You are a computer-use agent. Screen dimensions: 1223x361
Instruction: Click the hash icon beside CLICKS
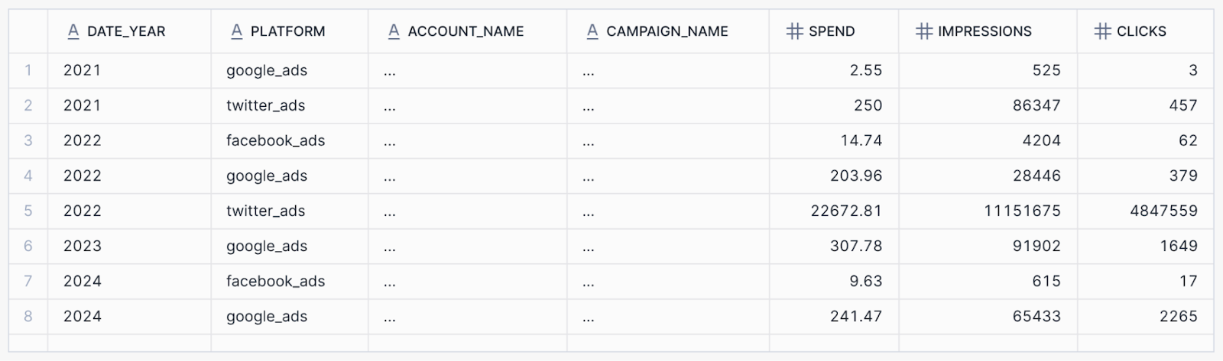1102,31
